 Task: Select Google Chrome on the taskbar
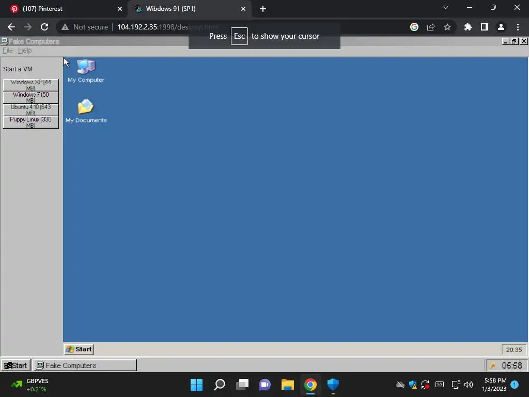coord(310,385)
